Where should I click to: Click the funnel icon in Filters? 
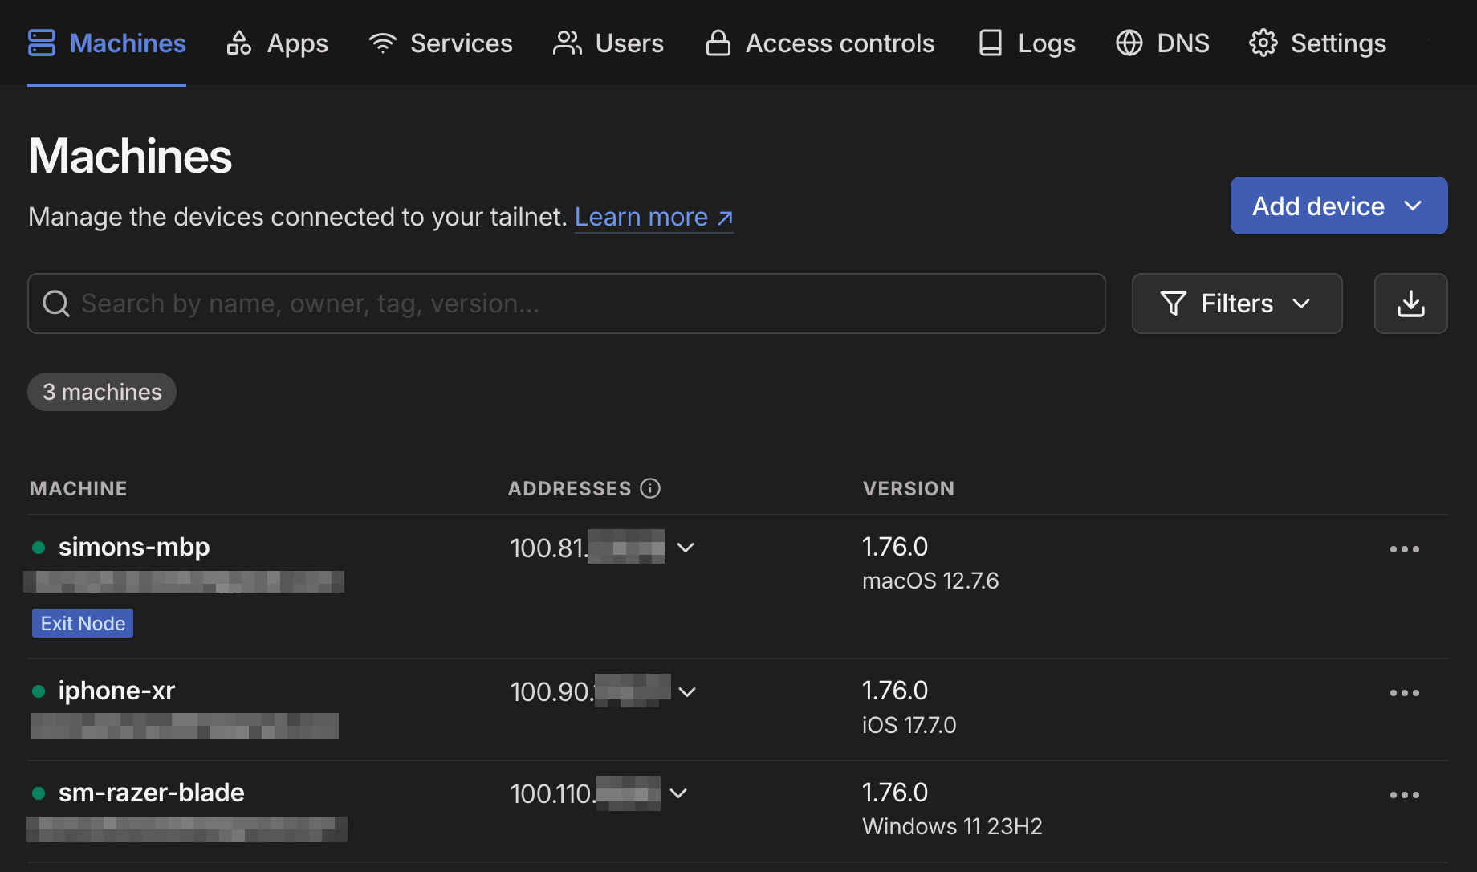(1173, 304)
